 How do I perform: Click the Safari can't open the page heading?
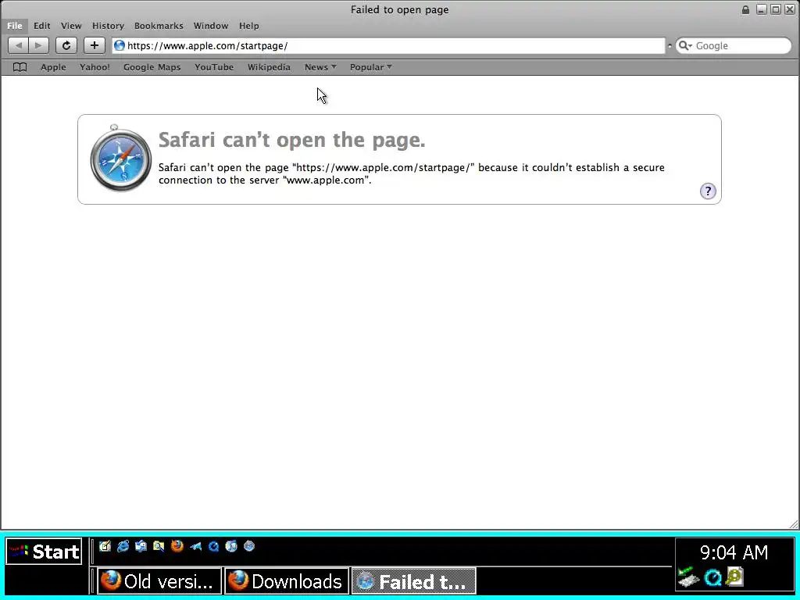(x=292, y=140)
